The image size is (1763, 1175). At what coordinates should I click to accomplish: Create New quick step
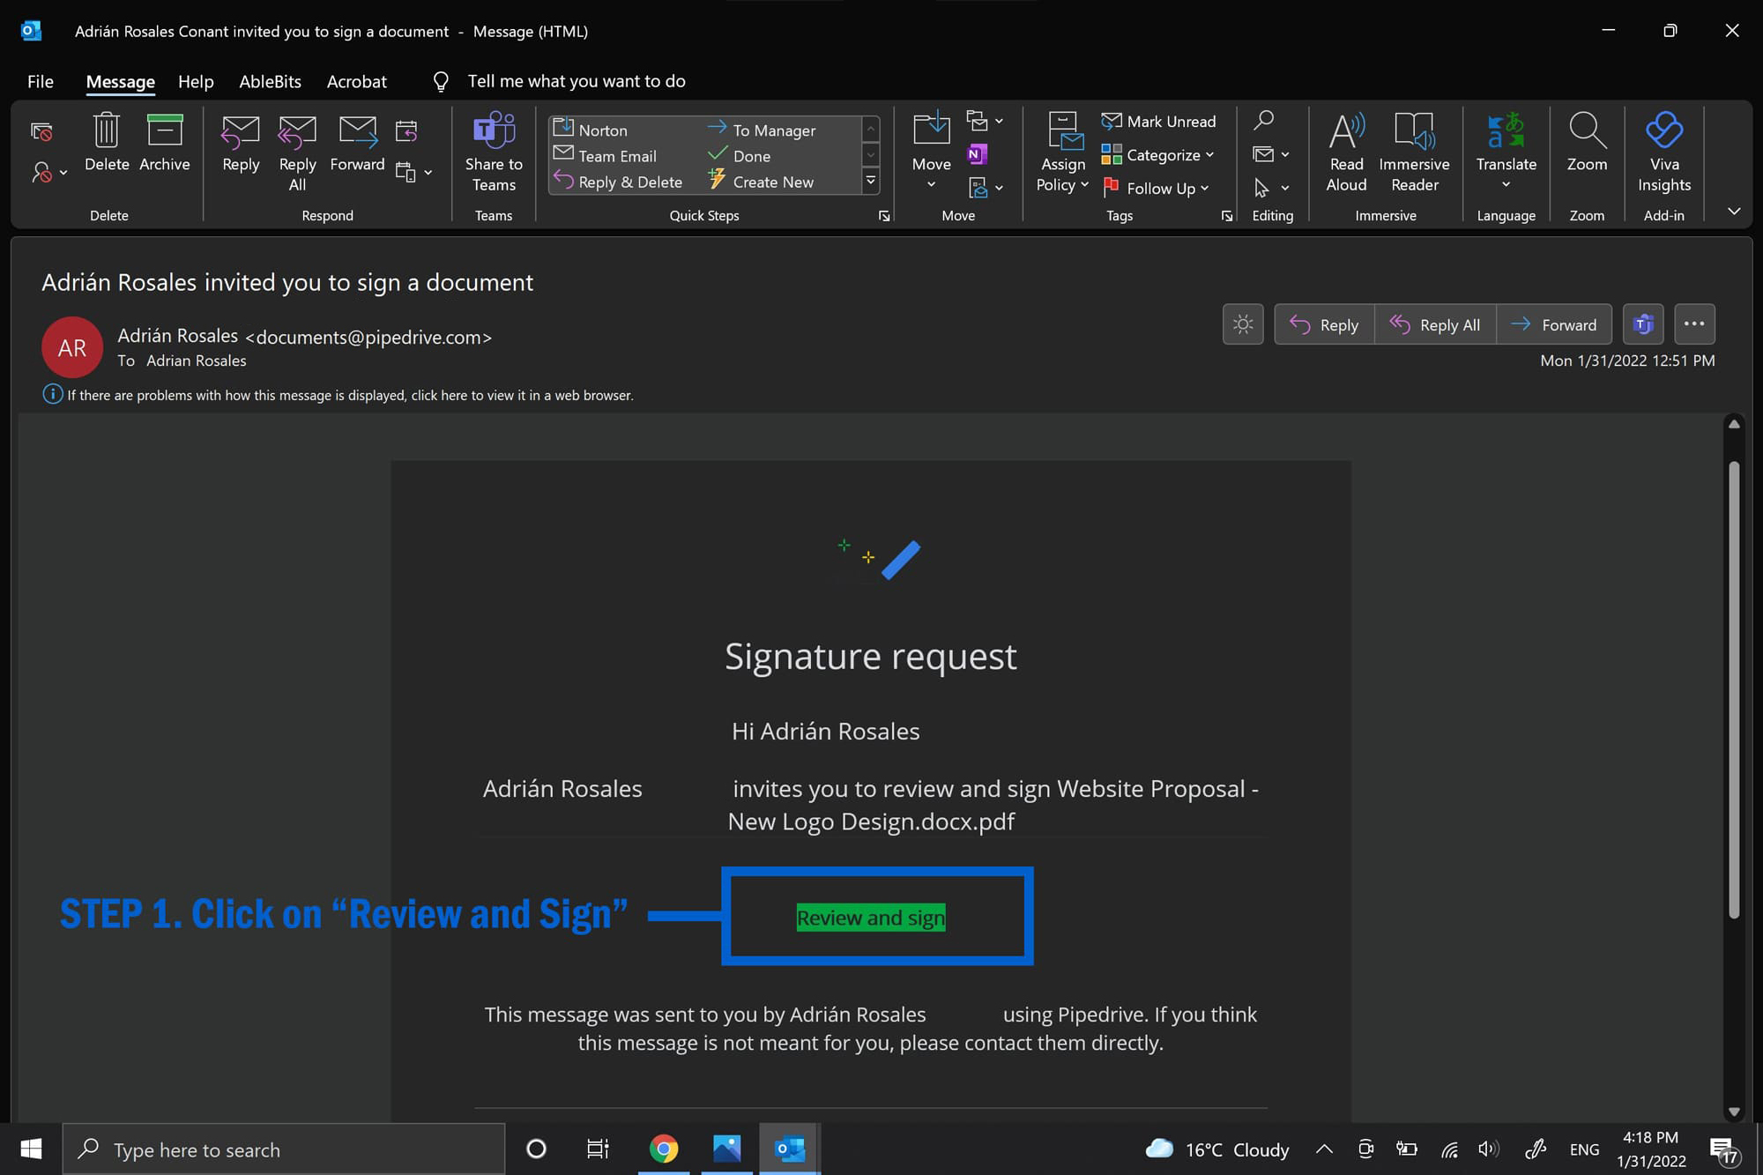point(761,182)
